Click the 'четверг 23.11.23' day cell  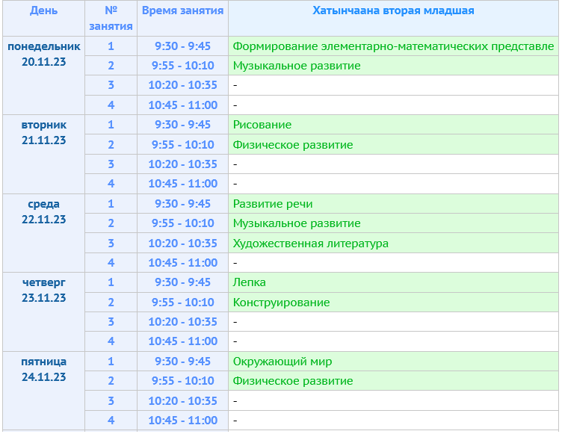tap(44, 290)
